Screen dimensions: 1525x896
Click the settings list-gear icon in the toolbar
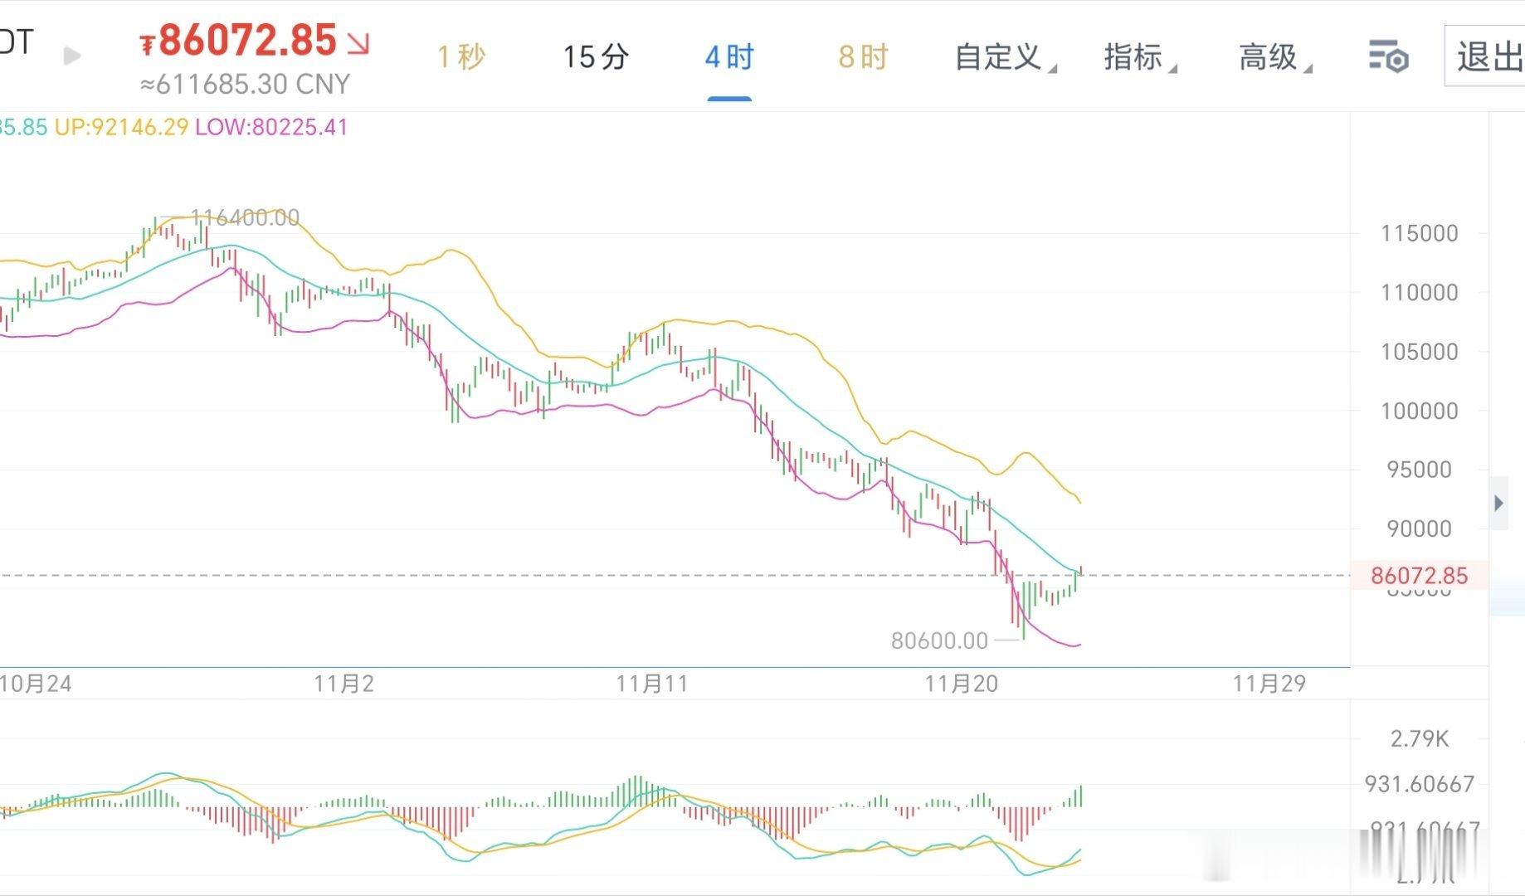coord(1389,56)
